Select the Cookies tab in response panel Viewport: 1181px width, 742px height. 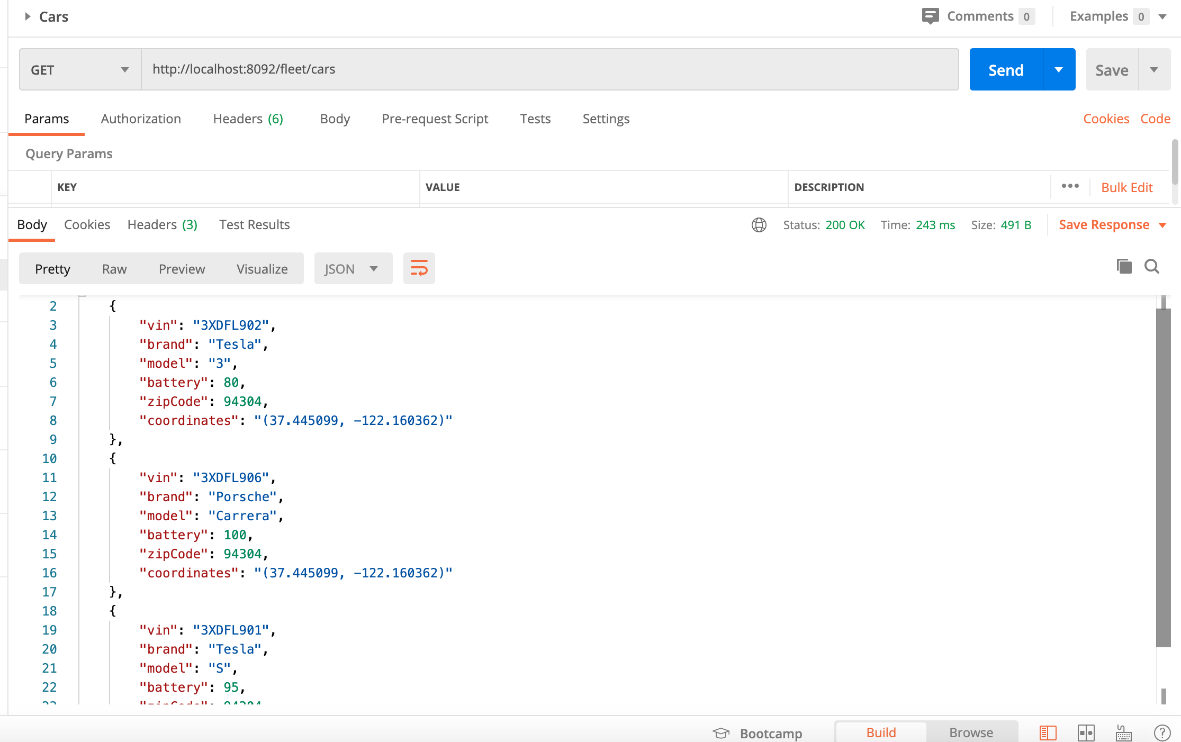tap(87, 225)
